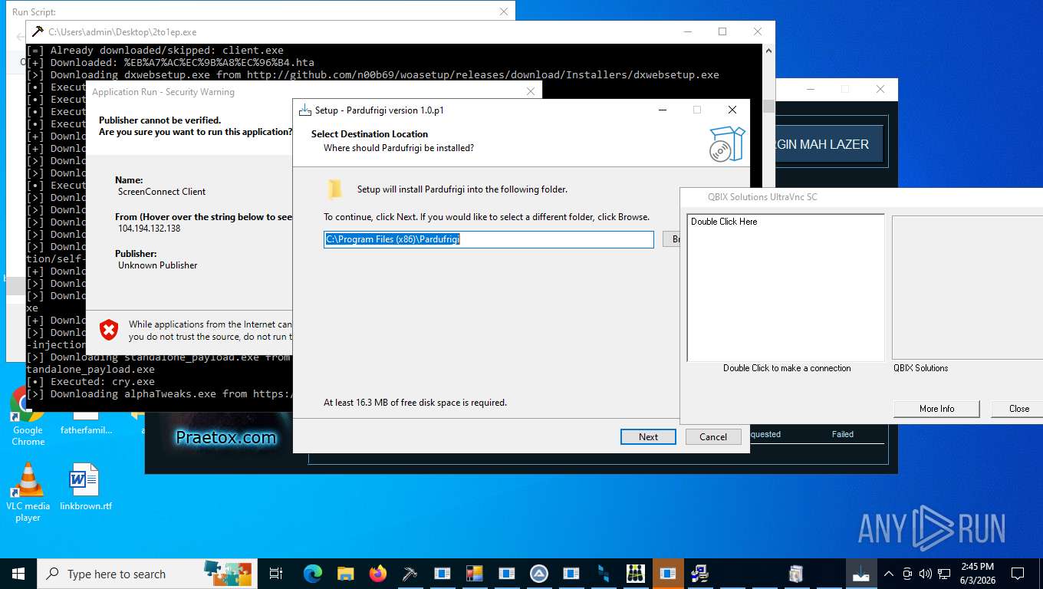Close the Pardufrigi setup window

point(732,110)
